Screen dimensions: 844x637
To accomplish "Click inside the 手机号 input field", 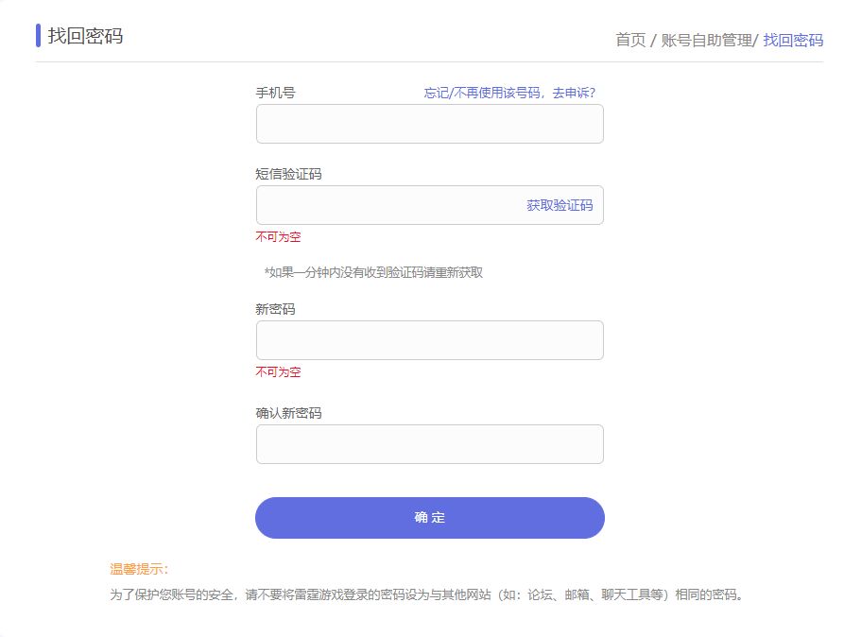I will coord(429,123).
